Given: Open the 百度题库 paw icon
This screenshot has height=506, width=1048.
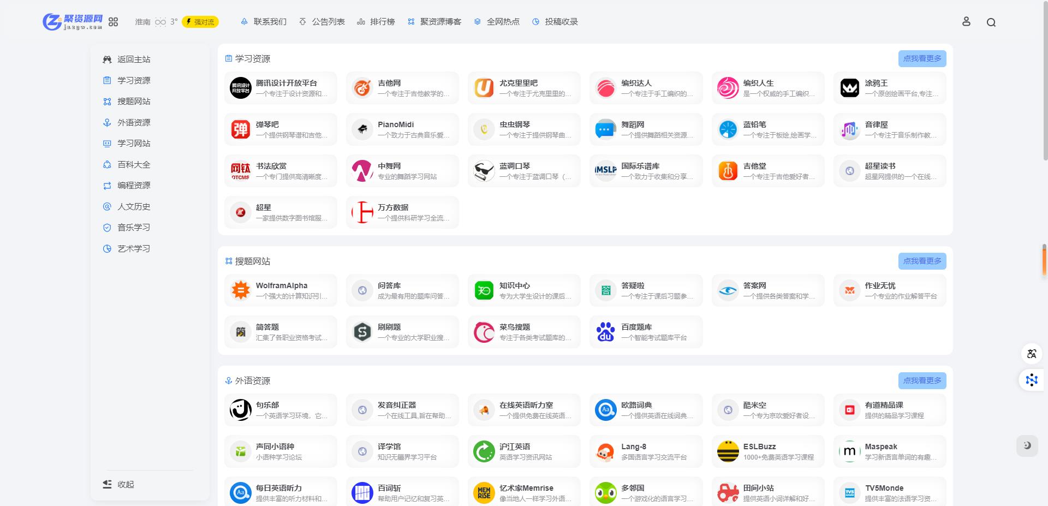Looking at the screenshot, I should pos(606,332).
